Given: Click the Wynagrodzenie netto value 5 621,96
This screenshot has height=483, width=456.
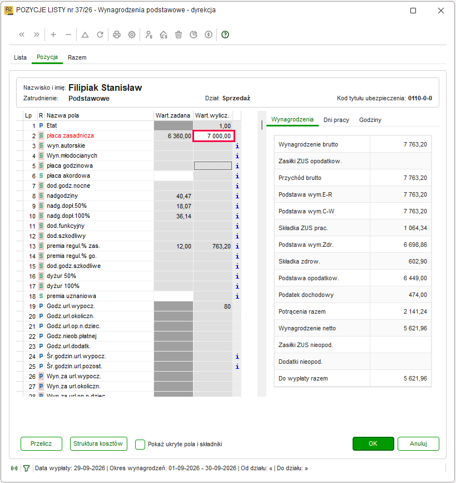Looking at the screenshot, I should [x=415, y=328].
